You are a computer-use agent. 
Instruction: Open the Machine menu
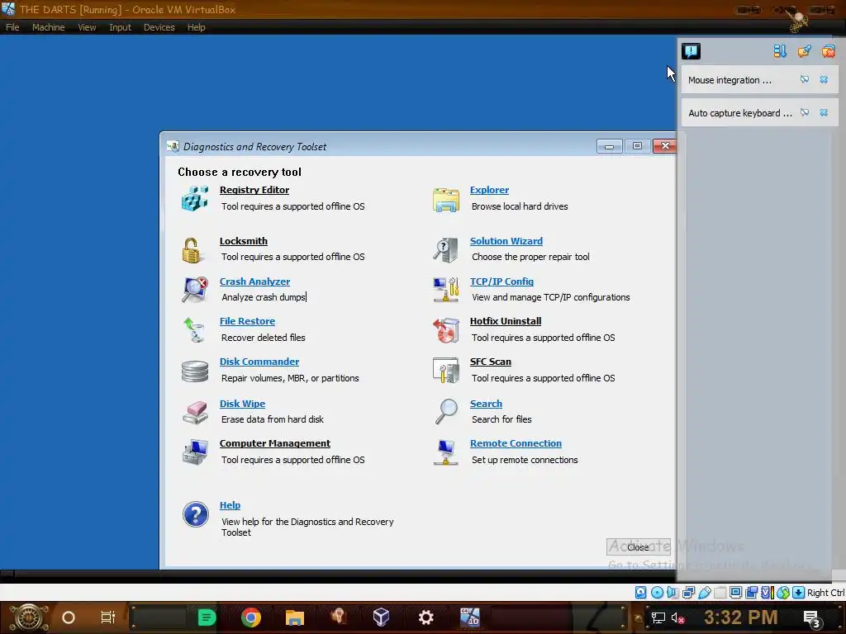pyautogui.click(x=48, y=27)
